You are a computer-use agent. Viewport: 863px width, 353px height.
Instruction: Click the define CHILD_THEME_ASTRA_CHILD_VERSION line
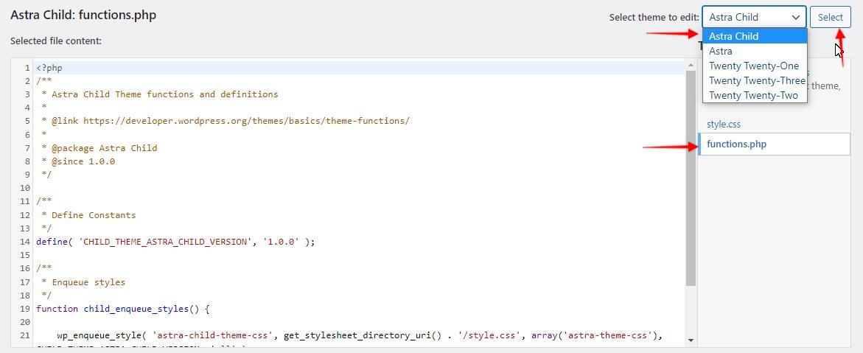click(175, 242)
